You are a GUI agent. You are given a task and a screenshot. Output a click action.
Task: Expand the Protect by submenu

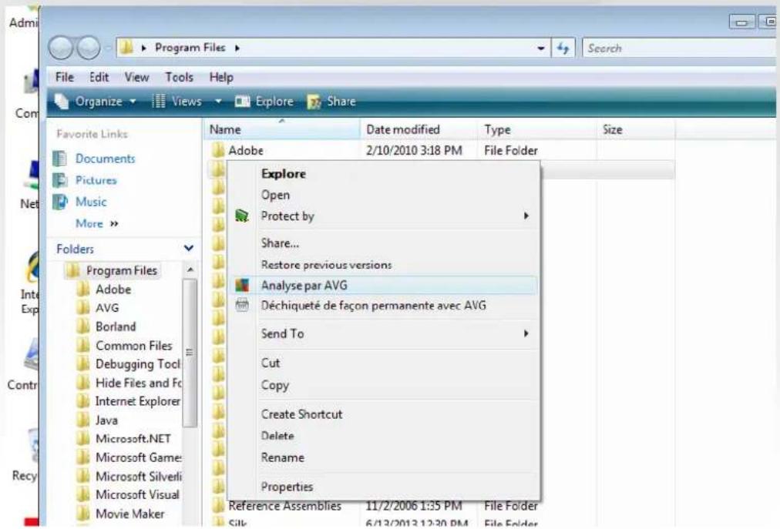click(x=384, y=216)
